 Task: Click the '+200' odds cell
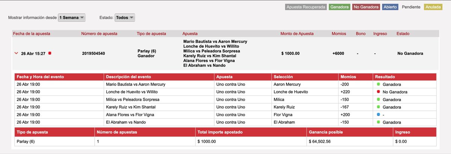[345, 115]
